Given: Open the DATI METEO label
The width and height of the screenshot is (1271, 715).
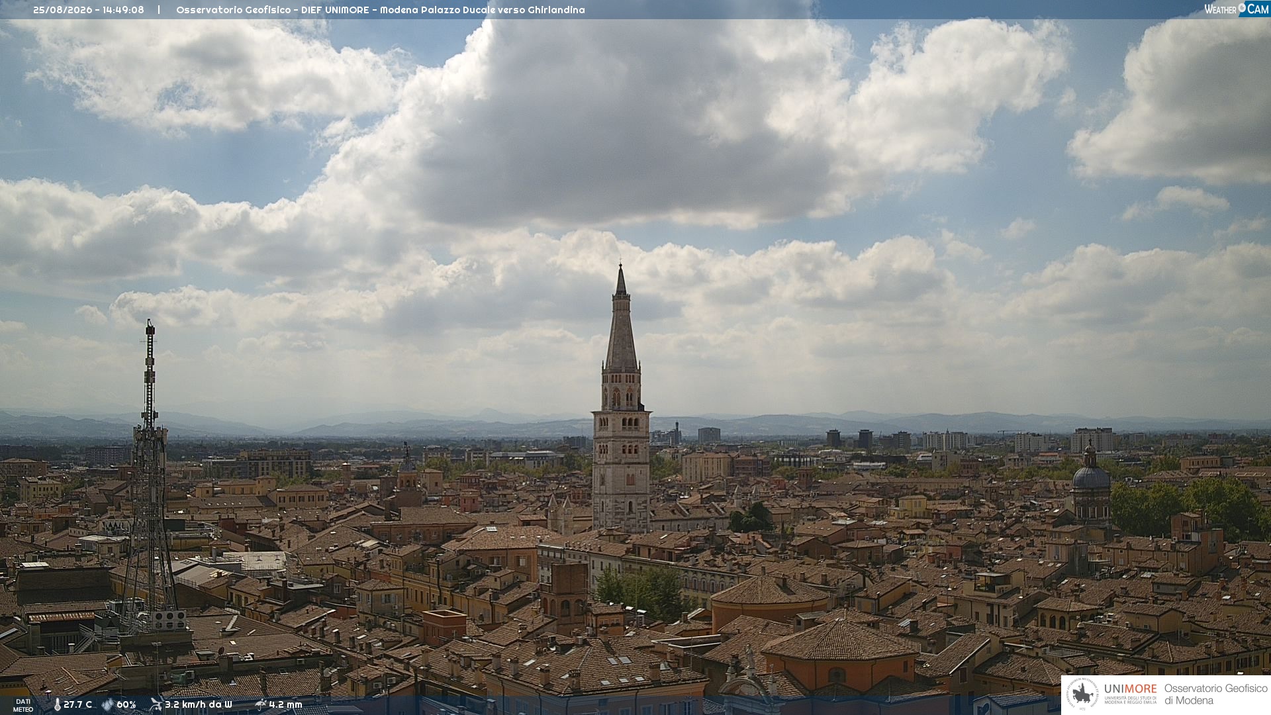Looking at the screenshot, I should (23, 706).
